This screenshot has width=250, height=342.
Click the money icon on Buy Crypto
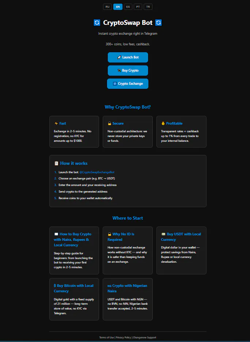coord(119,71)
